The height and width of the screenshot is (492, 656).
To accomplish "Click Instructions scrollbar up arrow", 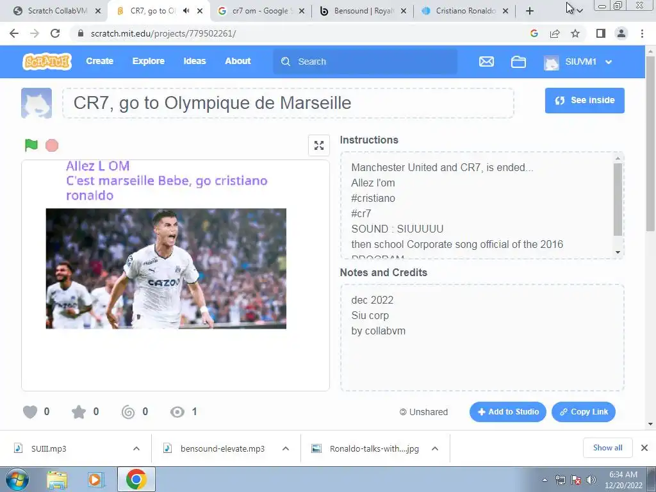I will pyautogui.click(x=618, y=158).
